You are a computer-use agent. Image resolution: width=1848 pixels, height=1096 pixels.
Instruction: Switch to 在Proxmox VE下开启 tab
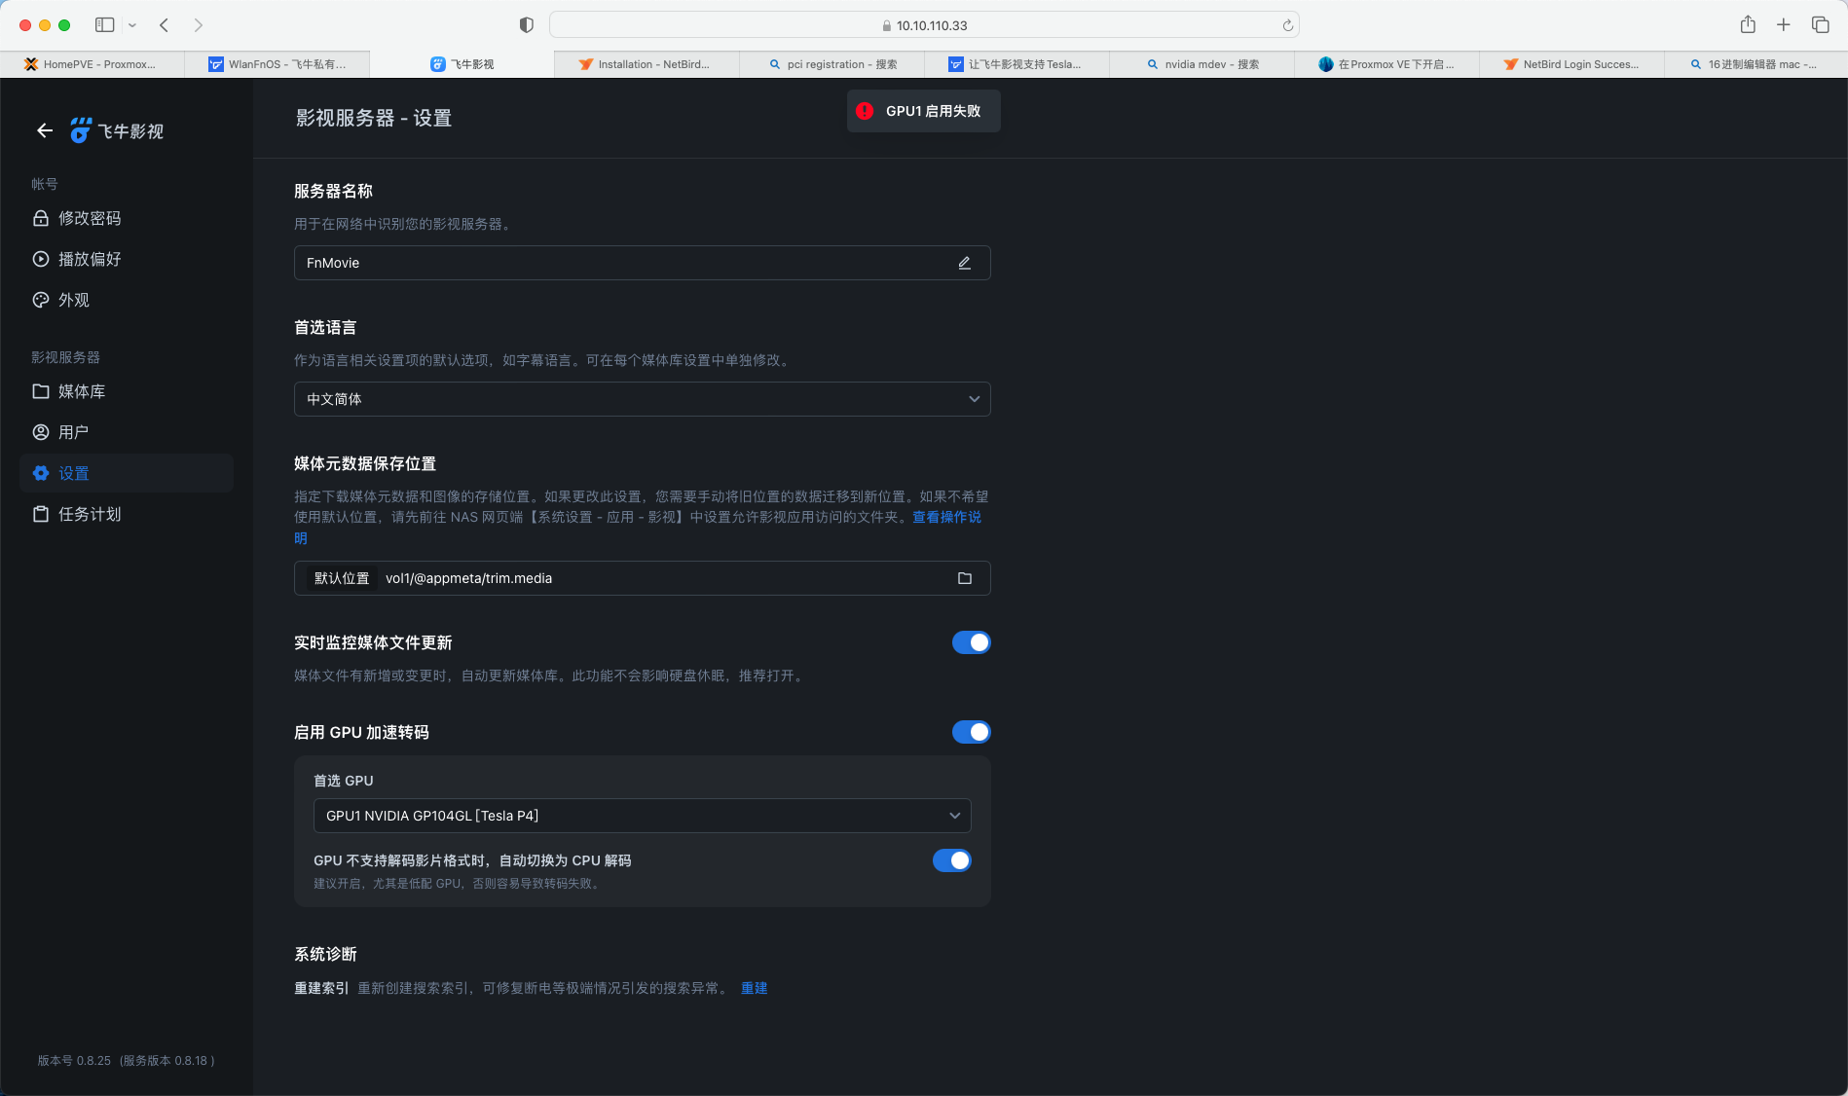click(1386, 64)
